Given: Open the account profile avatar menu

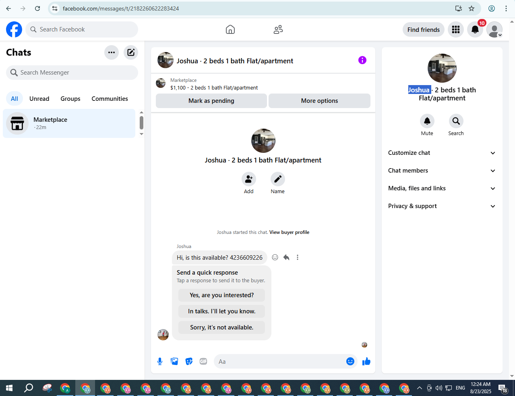Looking at the screenshot, I should tap(494, 29).
